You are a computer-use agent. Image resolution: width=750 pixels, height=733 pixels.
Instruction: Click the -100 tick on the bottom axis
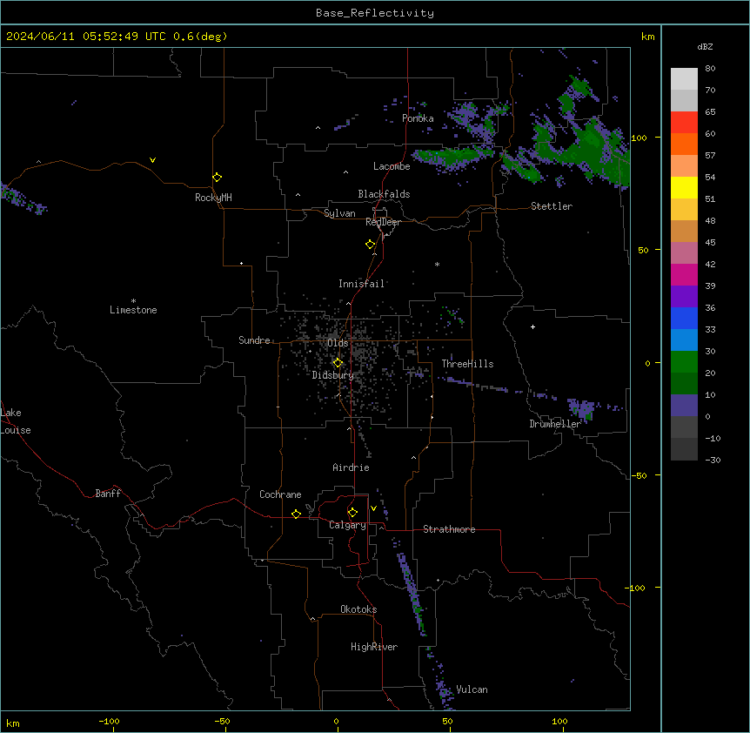pyautogui.click(x=109, y=721)
